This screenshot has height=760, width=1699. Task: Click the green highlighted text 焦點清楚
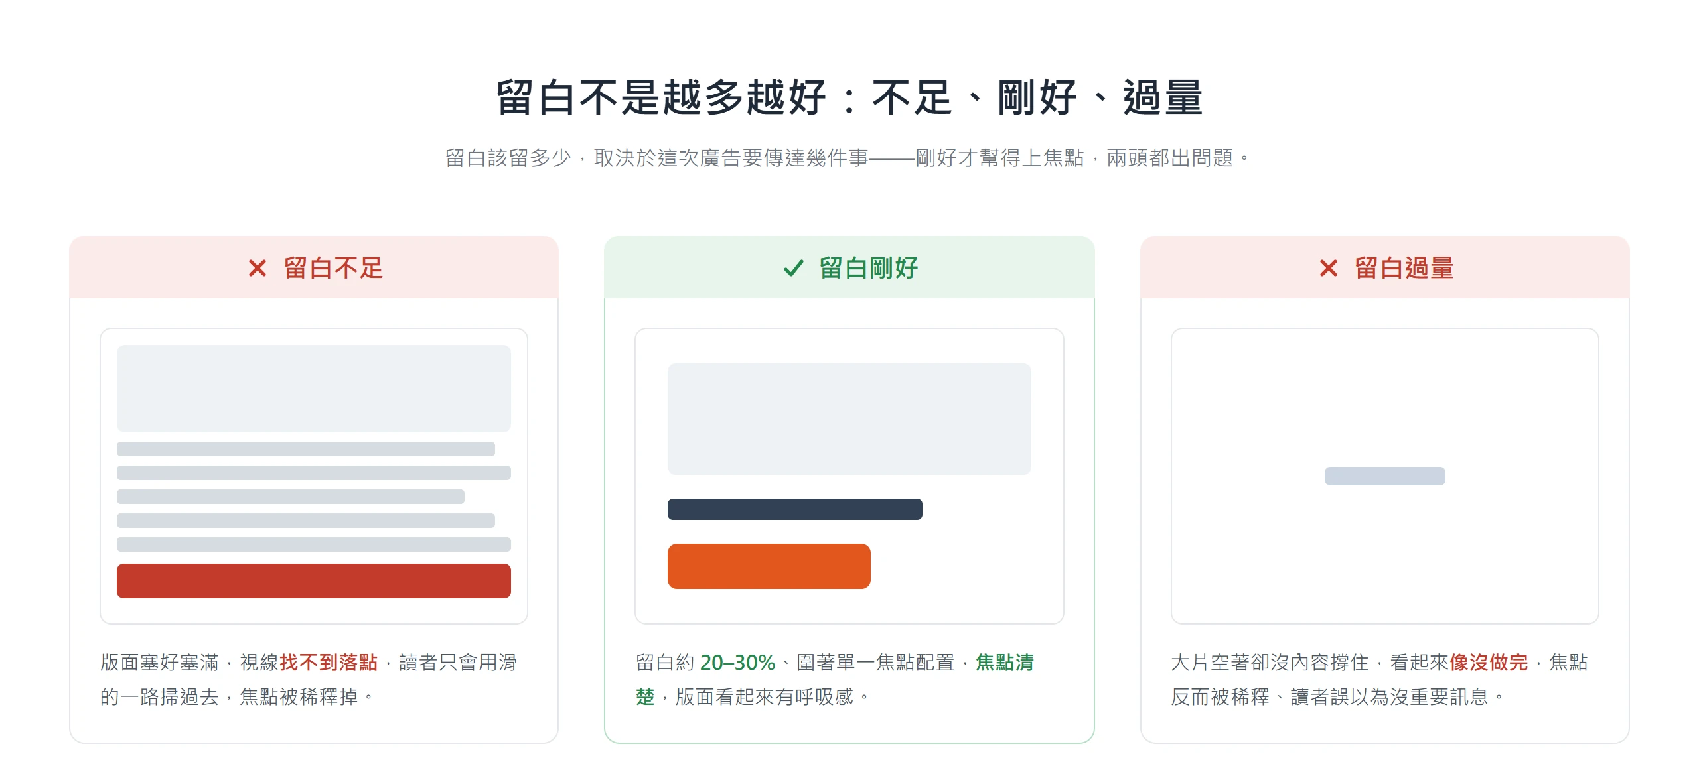click(1004, 663)
